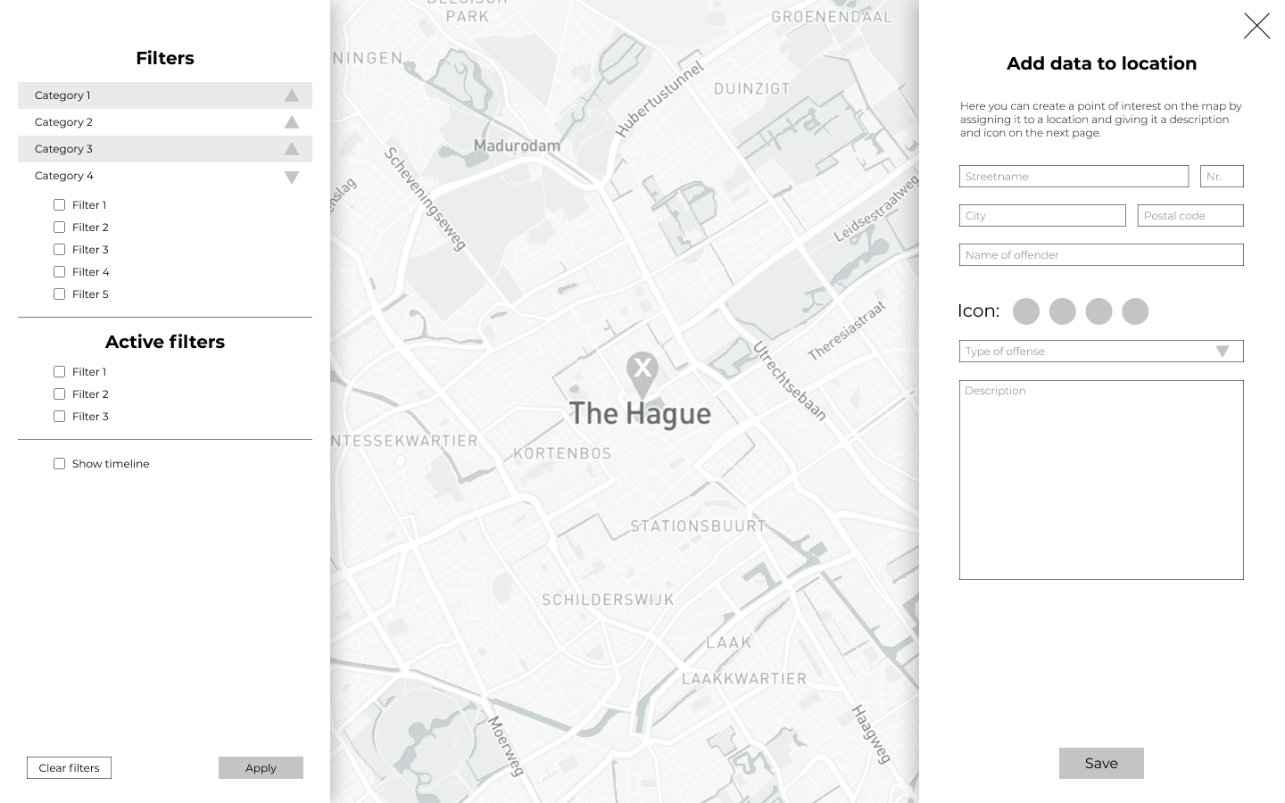
Task: Select the second icon circle option
Action: point(1063,311)
